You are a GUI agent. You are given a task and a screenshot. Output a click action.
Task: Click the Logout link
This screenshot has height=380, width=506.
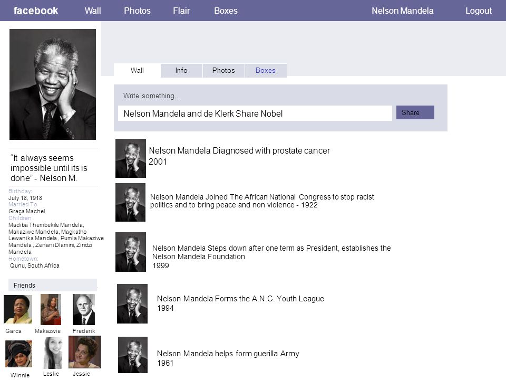(479, 11)
